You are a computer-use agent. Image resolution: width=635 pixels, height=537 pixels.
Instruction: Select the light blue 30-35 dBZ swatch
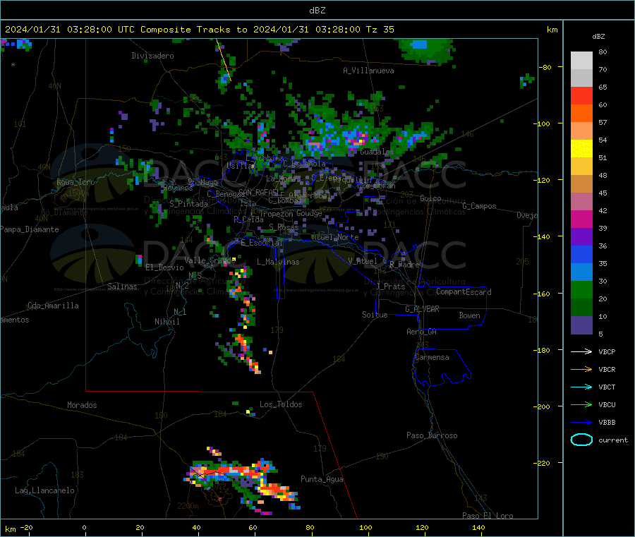(x=581, y=272)
